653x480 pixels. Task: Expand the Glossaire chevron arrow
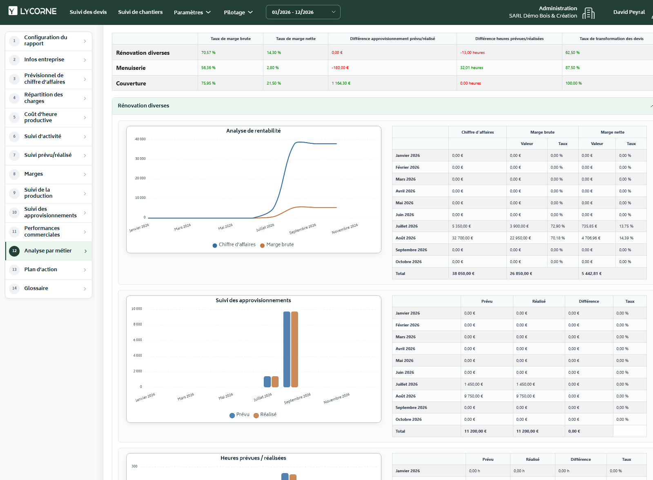85,289
